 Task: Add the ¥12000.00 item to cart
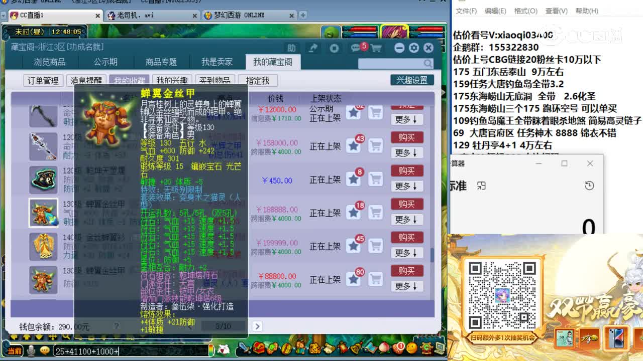375,113
